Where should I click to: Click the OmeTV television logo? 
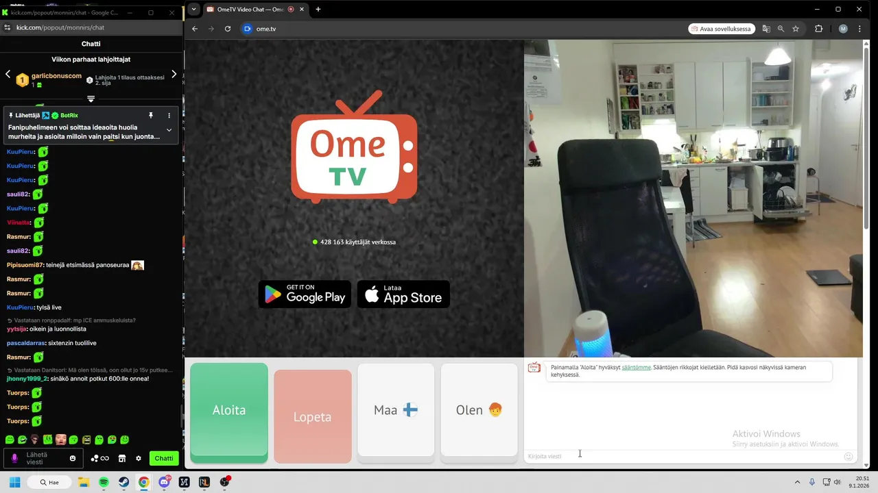click(354, 147)
